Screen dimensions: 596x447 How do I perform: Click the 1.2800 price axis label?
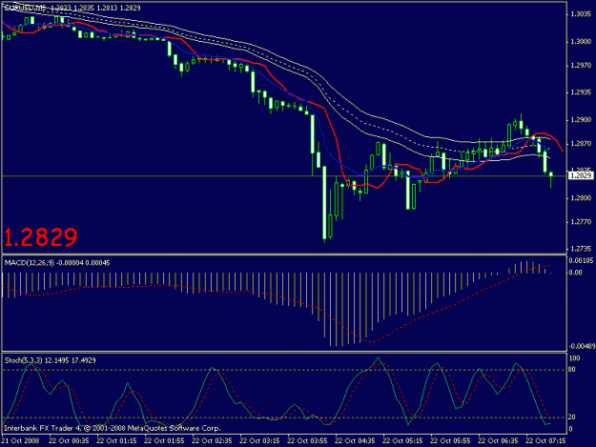point(581,198)
